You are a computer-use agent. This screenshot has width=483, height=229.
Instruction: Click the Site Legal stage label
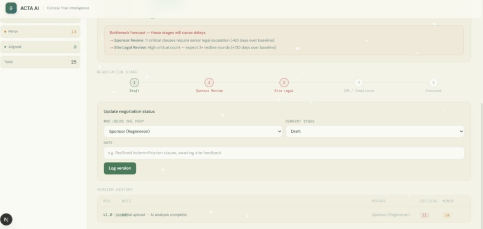pyautogui.click(x=284, y=91)
